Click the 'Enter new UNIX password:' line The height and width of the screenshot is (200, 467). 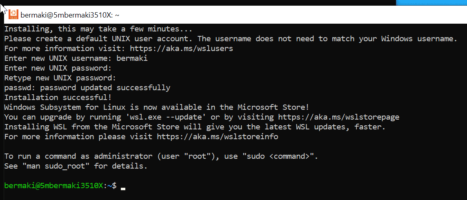click(x=58, y=68)
